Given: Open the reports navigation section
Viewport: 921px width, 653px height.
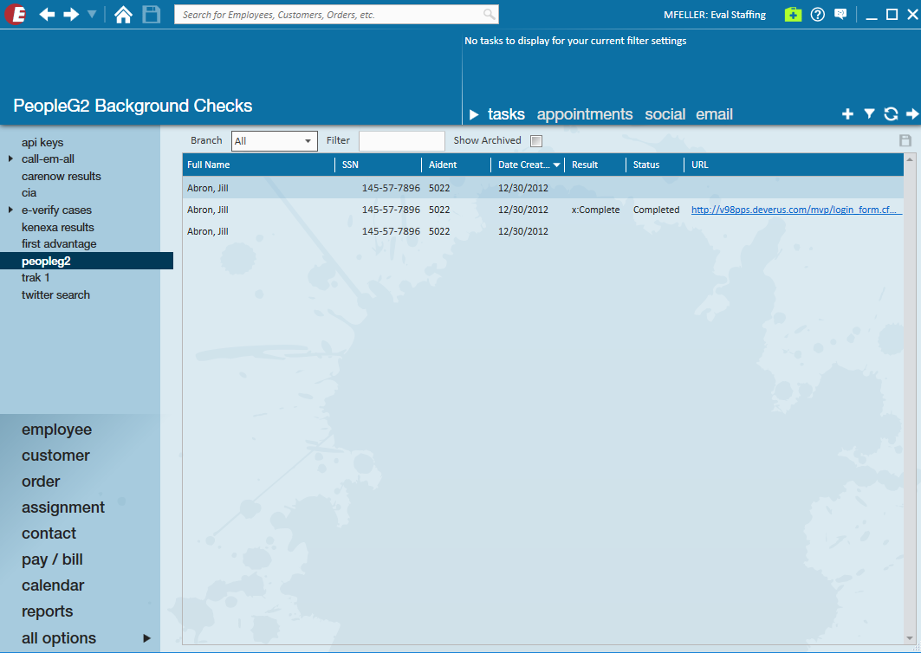Looking at the screenshot, I should pyautogui.click(x=47, y=611).
